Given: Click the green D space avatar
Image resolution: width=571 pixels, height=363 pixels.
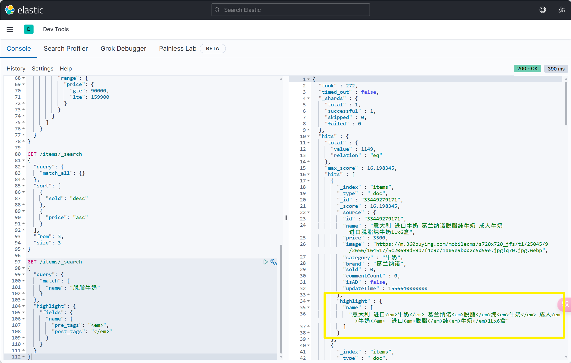Looking at the screenshot, I should coord(29,29).
